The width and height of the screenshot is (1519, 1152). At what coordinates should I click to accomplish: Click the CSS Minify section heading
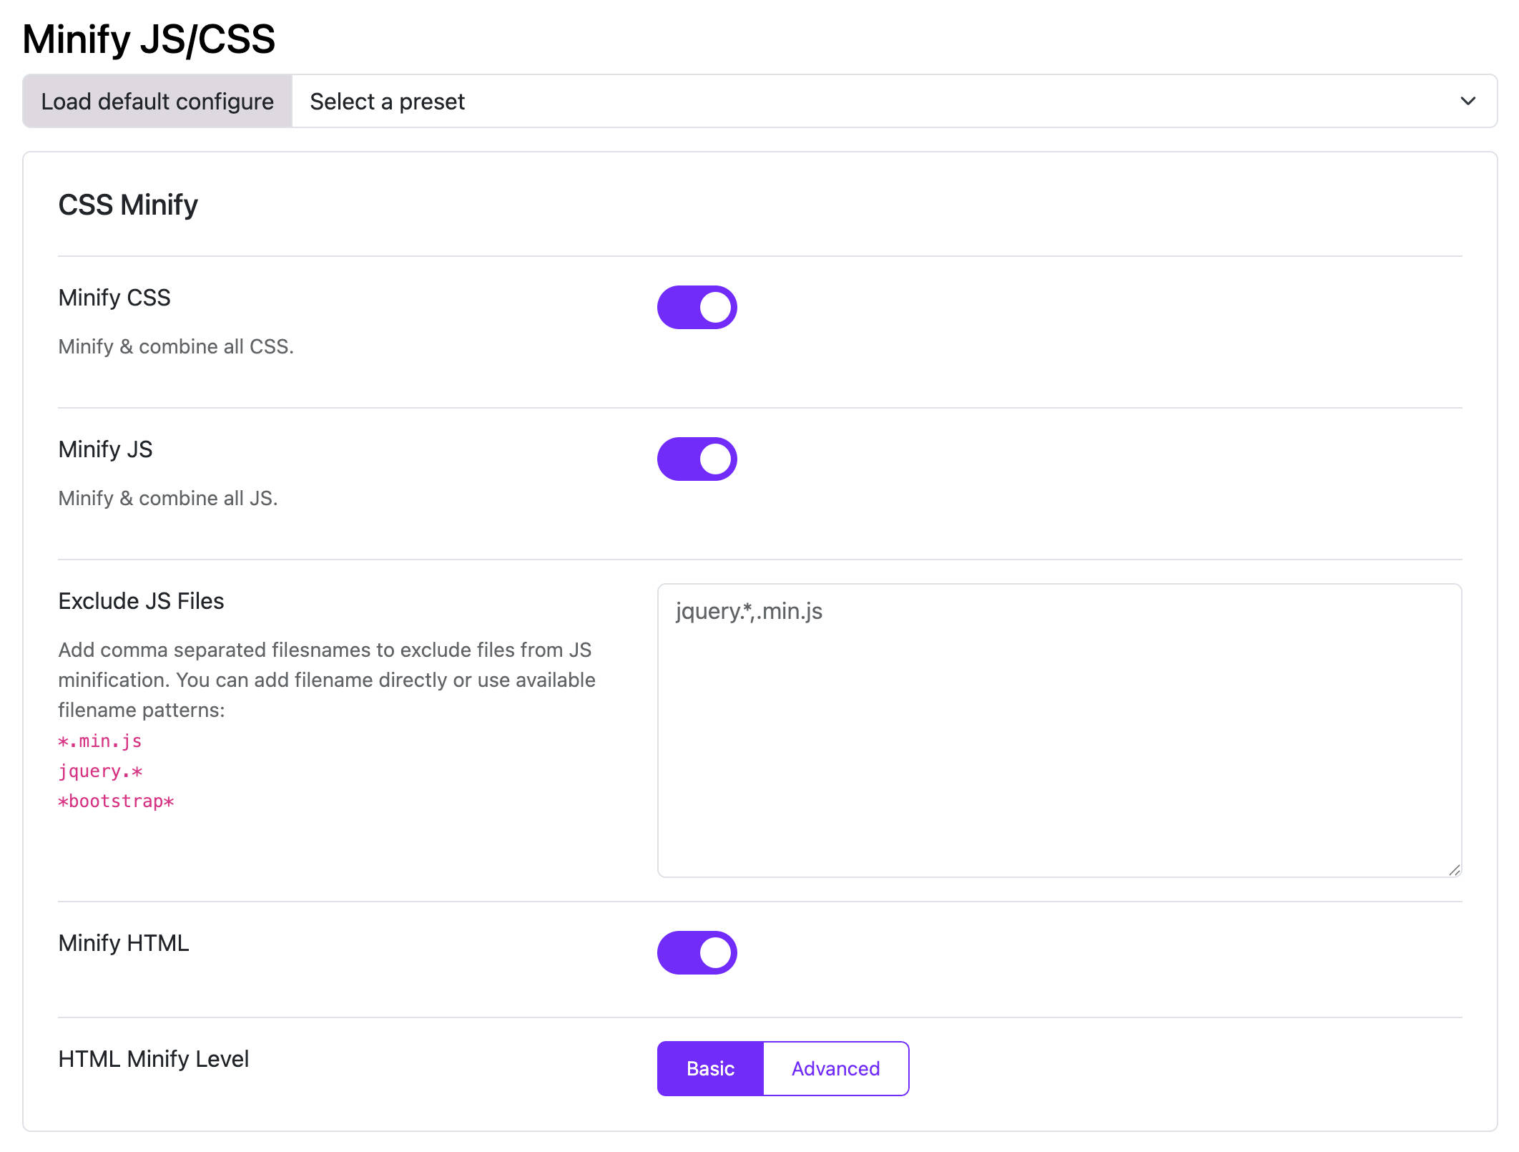(128, 205)
